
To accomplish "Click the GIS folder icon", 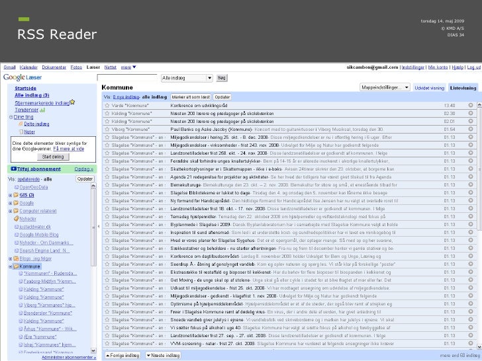I will click(16, 194).
